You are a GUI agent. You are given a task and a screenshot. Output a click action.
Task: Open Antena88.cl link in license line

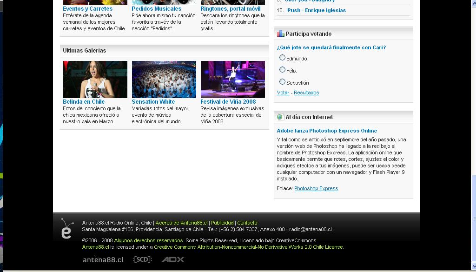95,247
